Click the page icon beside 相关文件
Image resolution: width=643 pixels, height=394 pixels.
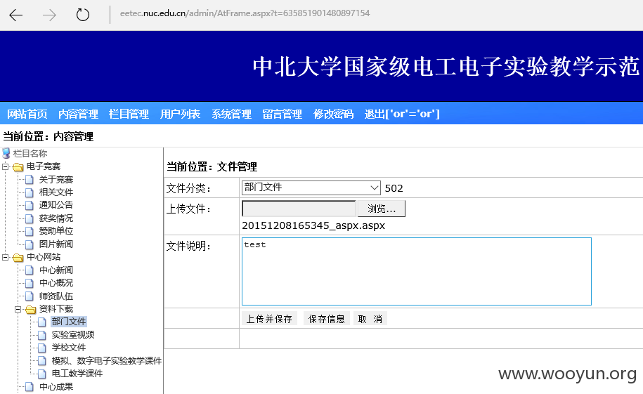[x=29, y=192]
